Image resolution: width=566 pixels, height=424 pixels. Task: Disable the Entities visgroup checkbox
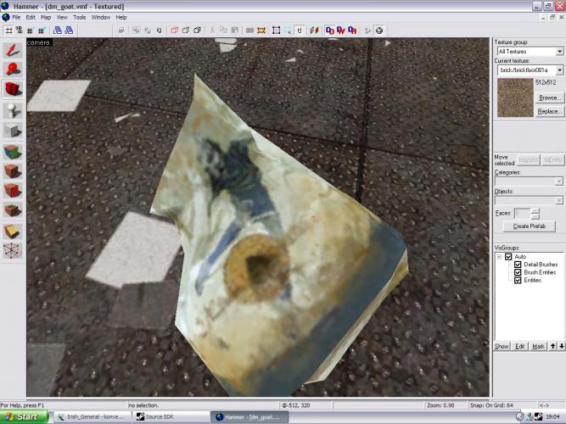point(518,280)
